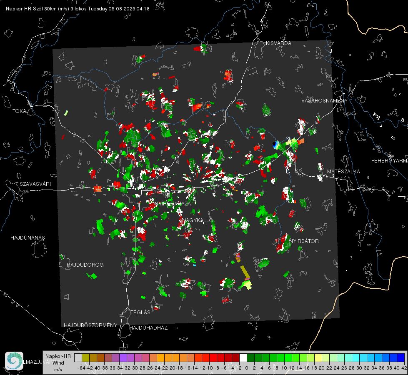Click the legend value label '0'
This screenshot has height=375, width=408.
(x=247, y=368)
